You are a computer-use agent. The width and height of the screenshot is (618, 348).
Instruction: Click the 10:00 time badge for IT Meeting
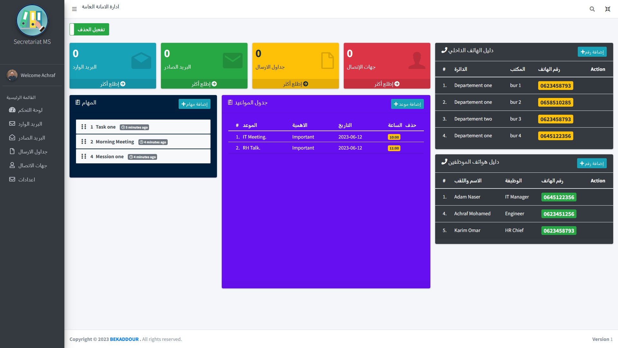[x=394, y=137]
